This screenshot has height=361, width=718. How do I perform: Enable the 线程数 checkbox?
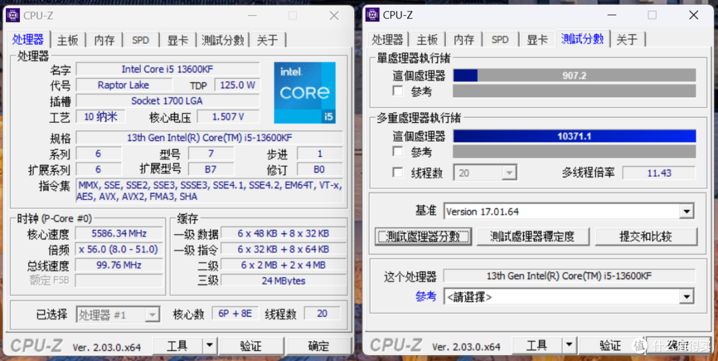point(398,173)
